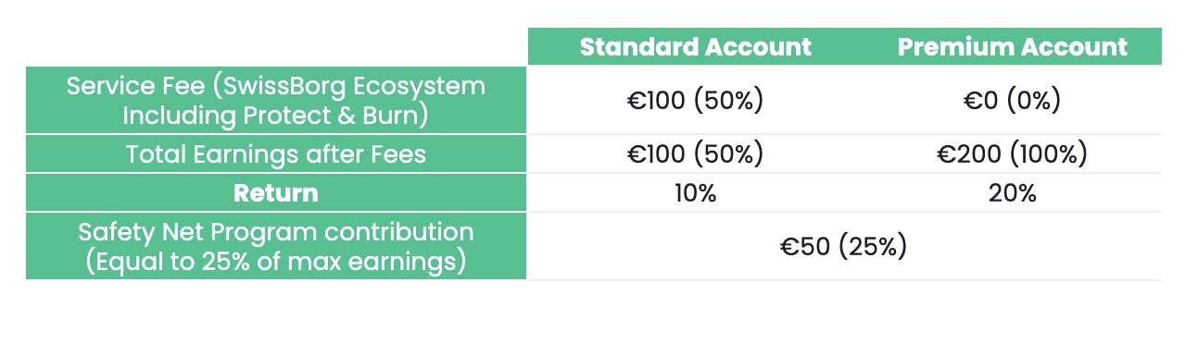1198x344 pixels.
Task: Select the 10% return value
Action: (695, 193)
